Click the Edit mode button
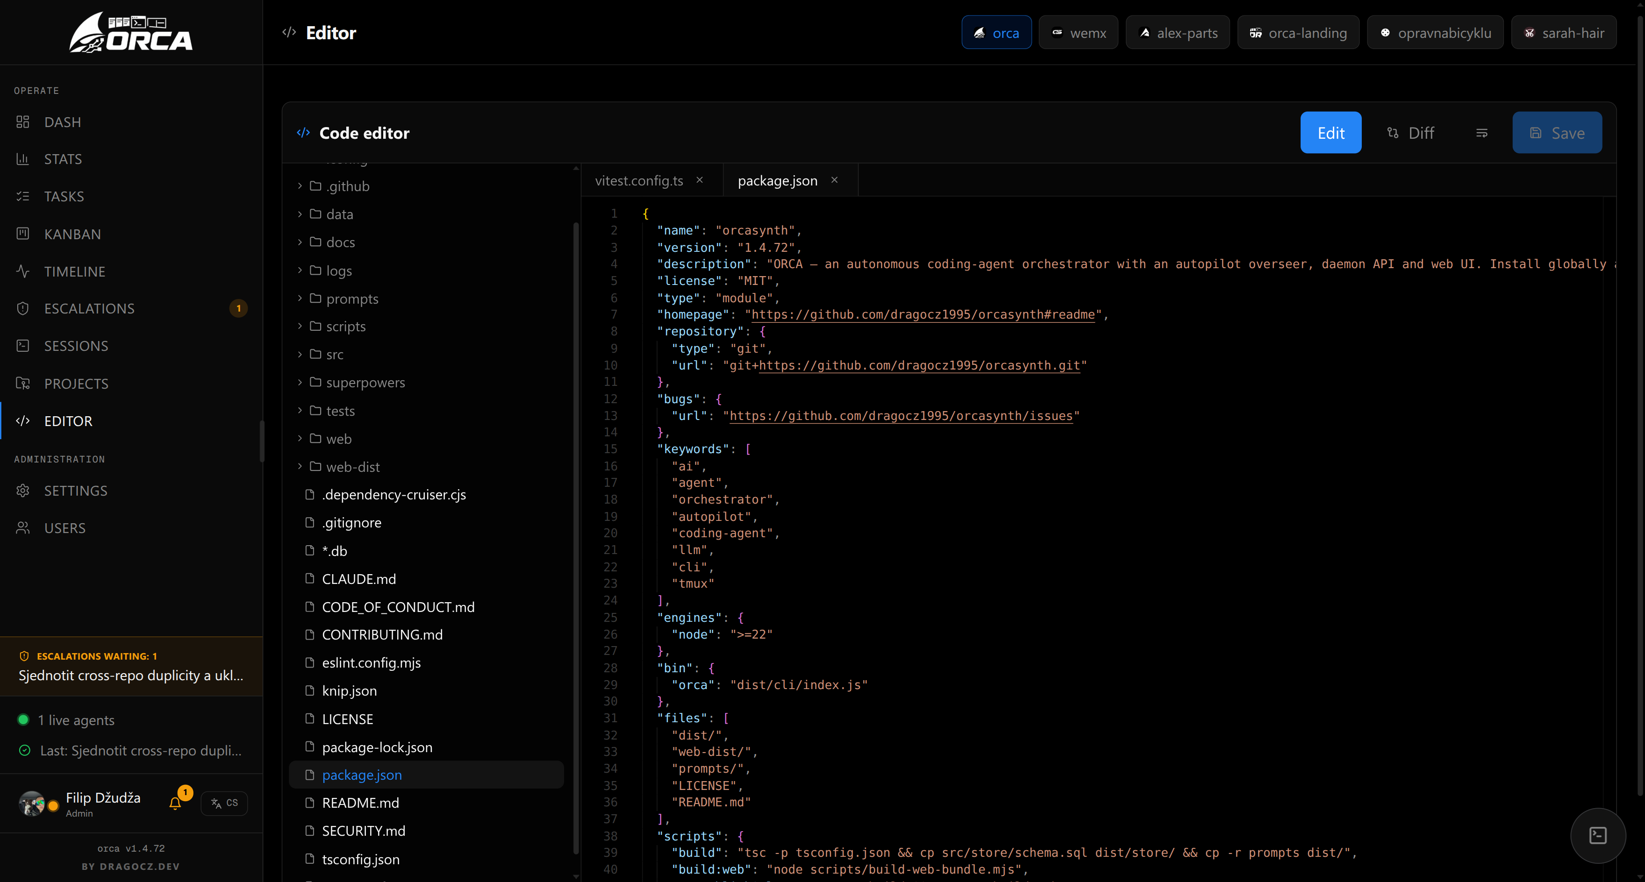This screenshot has width=1645, height=882. [x=1331, y=133]
